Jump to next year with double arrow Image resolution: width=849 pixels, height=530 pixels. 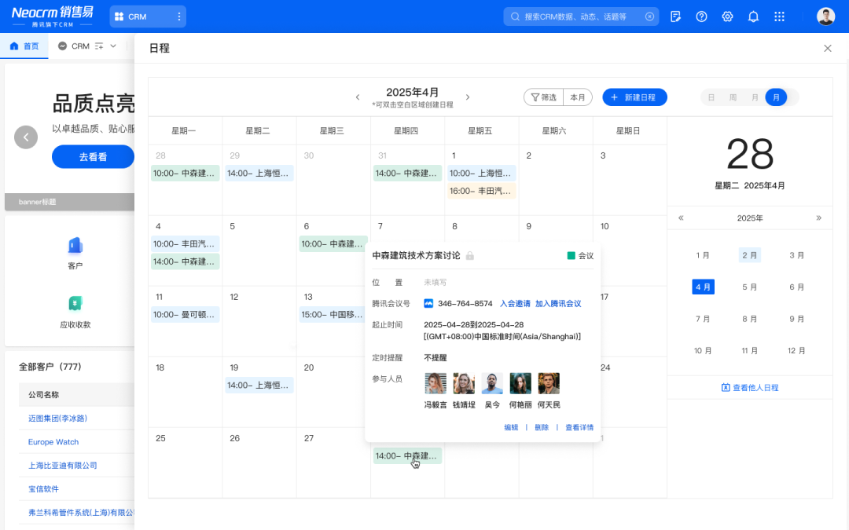(818, 218)
